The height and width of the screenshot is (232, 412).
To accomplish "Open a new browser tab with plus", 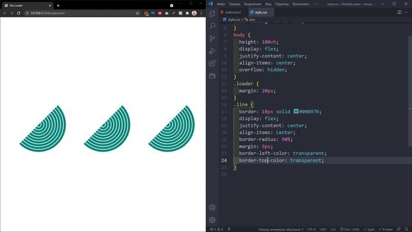I will [58, 5].
